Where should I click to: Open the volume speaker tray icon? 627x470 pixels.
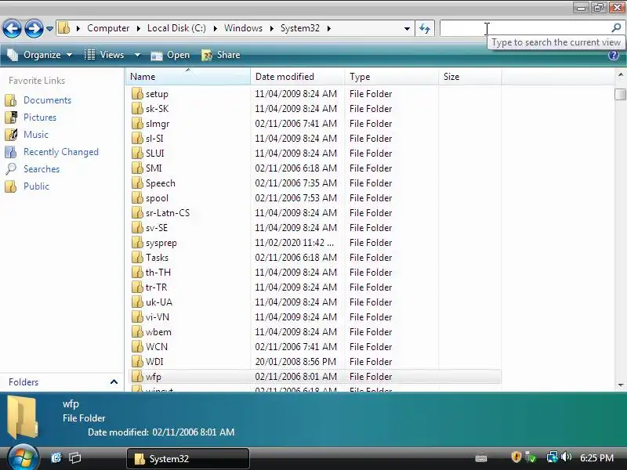[566, 457]
